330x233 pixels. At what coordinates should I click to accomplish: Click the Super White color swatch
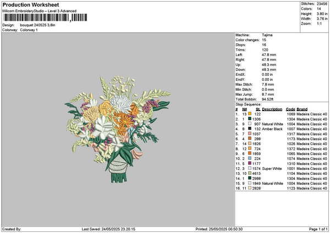coord(250,169)
